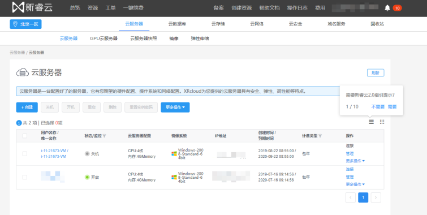
Task: Select the 云安全 tab
Action: coord(295,24)
